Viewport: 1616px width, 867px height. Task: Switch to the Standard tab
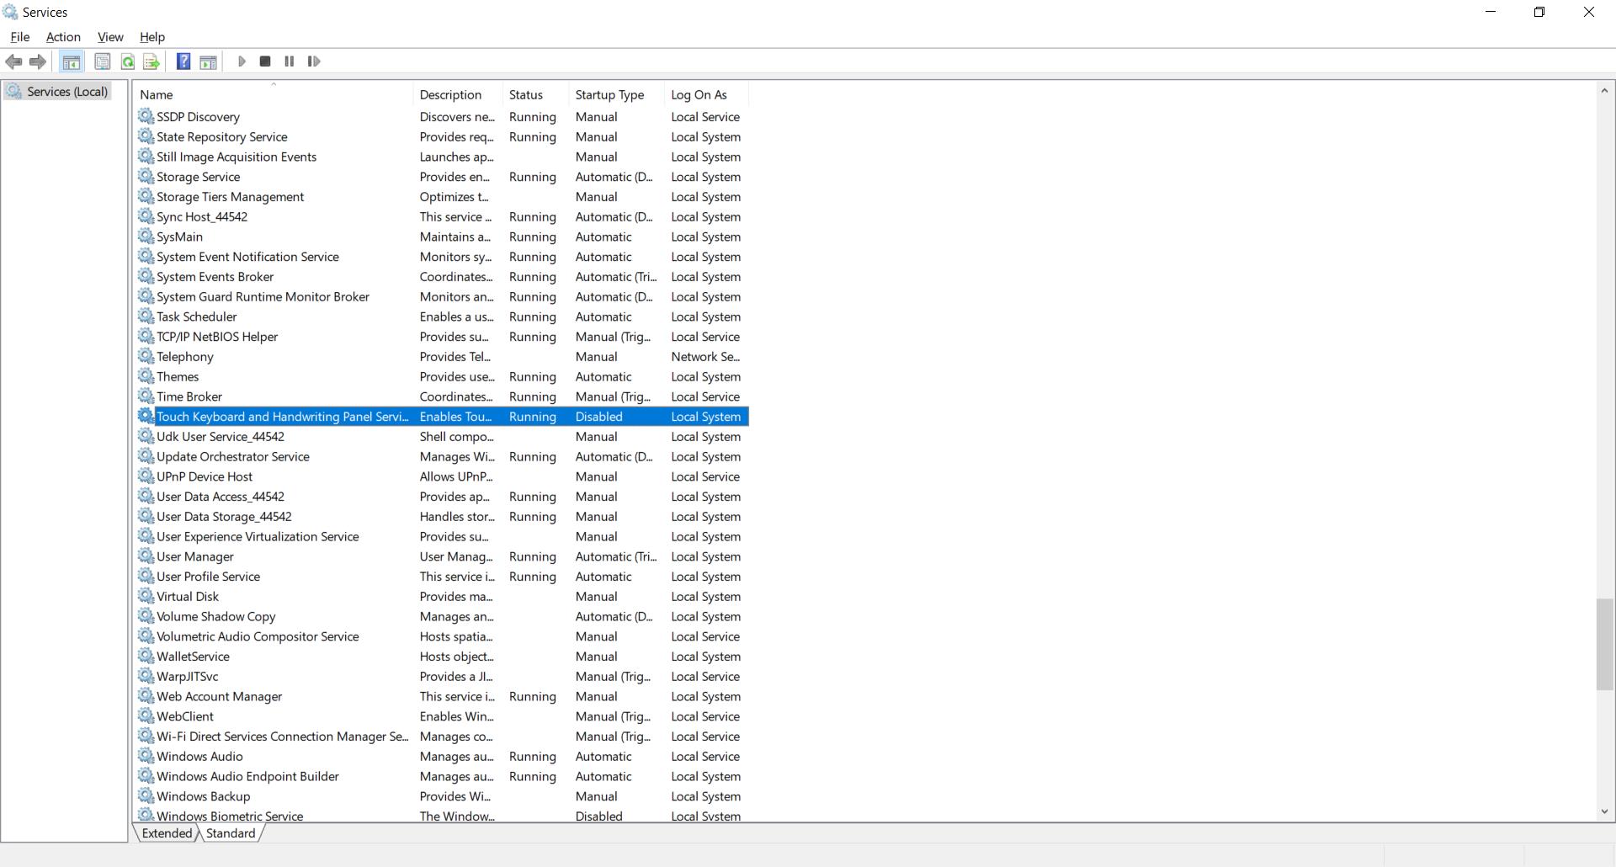[231, 833]
